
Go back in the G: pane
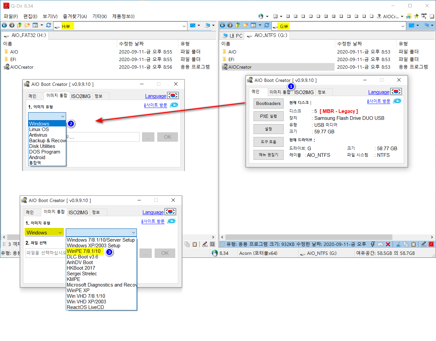[x=222, y=25]
